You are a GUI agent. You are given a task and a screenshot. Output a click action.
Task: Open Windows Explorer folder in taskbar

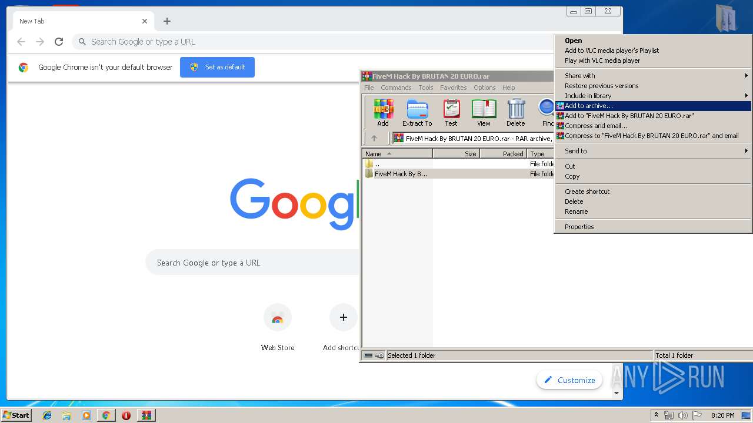coord(66,415)
